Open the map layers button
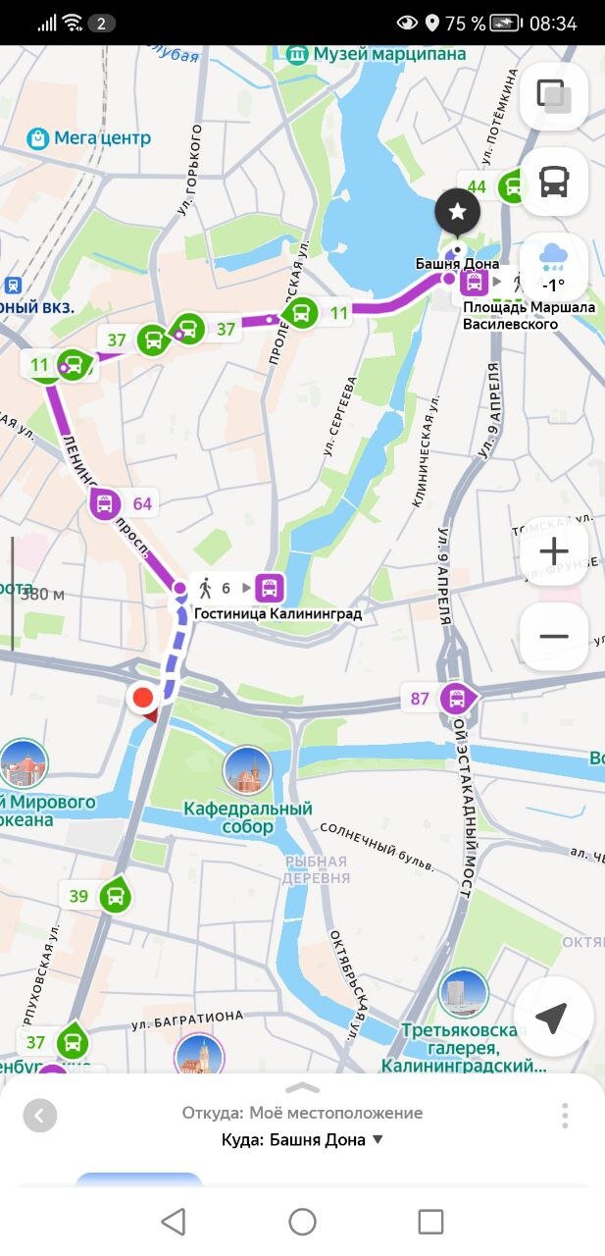 (554, 96)
